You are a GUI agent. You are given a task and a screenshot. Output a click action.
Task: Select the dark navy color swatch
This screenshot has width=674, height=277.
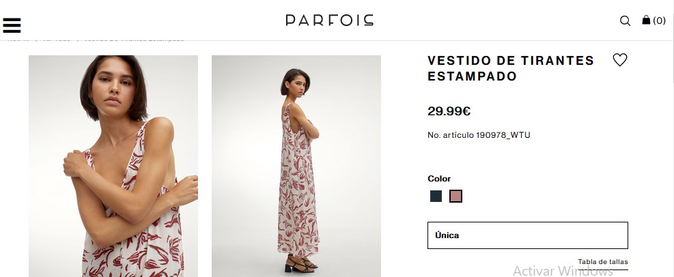[x=436, y=196]
